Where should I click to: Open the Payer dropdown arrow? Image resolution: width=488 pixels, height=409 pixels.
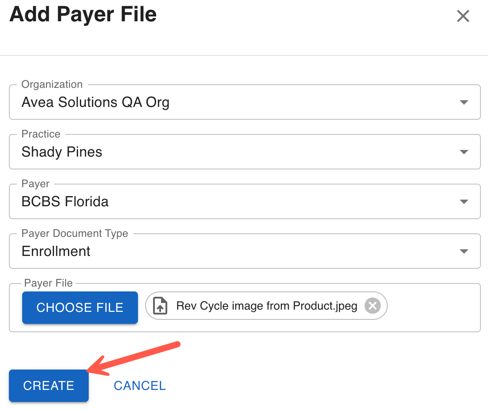pyautogui.click(x=464, y=202)
